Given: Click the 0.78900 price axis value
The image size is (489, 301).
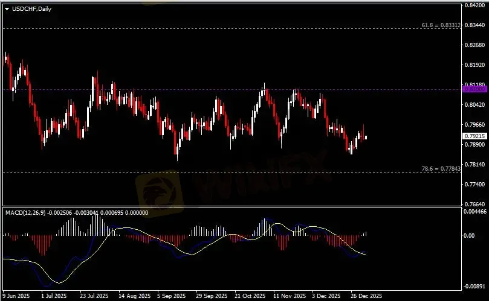Looking at the screenshot, I should click(x=474, y=145).
